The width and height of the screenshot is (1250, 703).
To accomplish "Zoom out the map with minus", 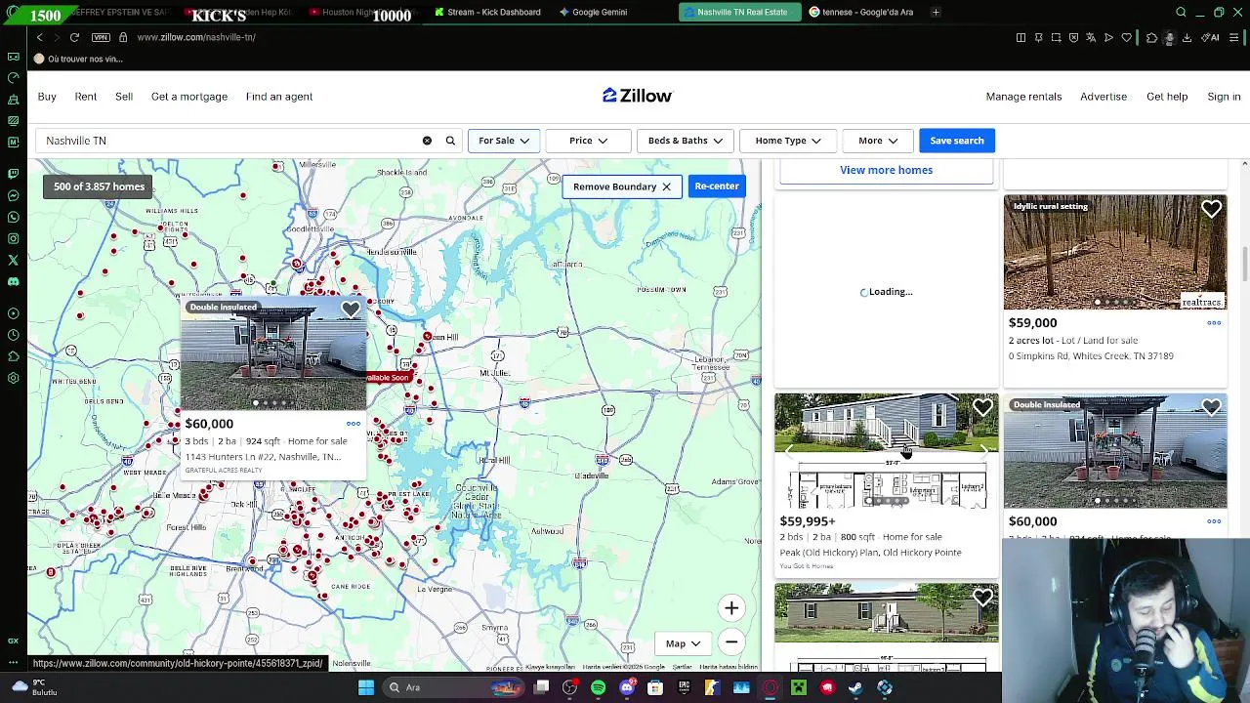I will (731, 642).
